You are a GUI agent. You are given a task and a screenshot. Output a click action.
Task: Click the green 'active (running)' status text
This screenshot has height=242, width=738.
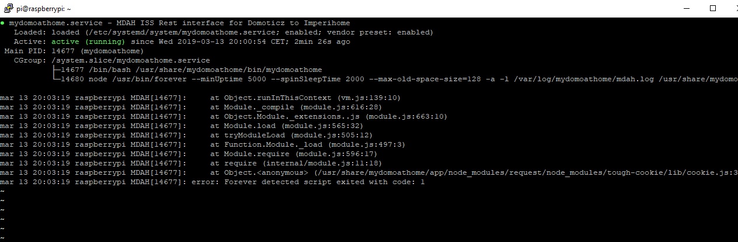pos(88,42)
